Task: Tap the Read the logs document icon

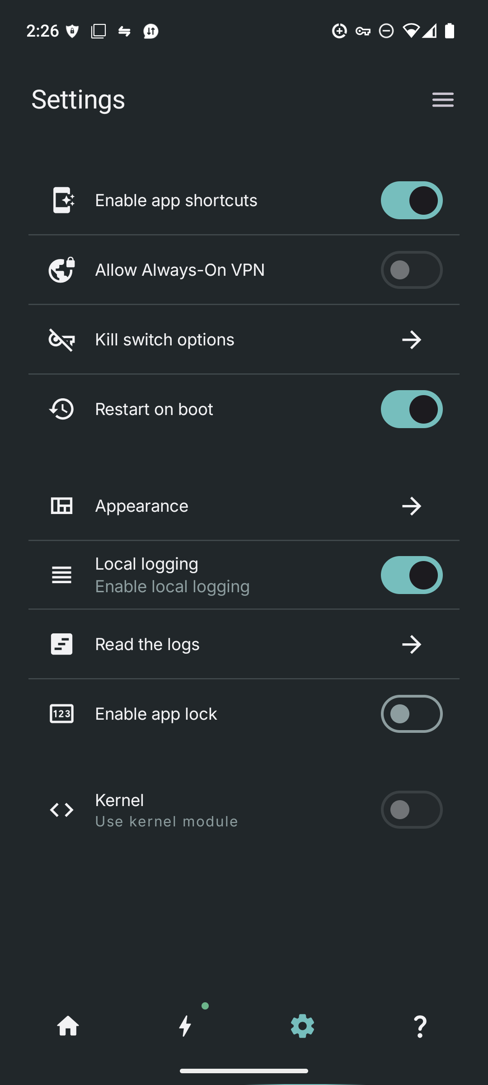Action: [61, 644]
